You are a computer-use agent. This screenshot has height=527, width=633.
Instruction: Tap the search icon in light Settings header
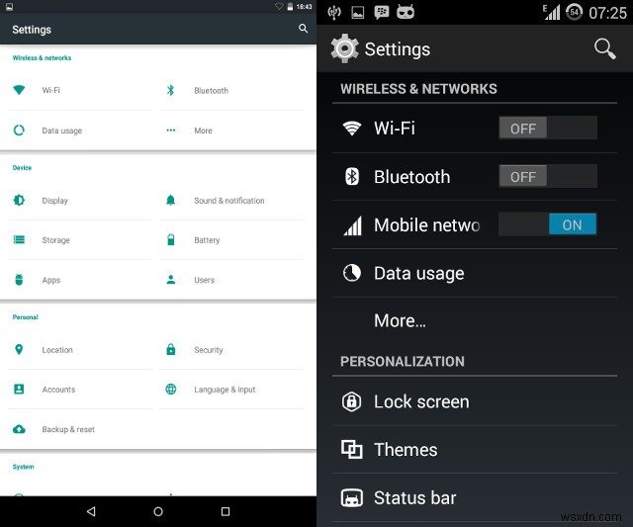(x=303, y=29)
